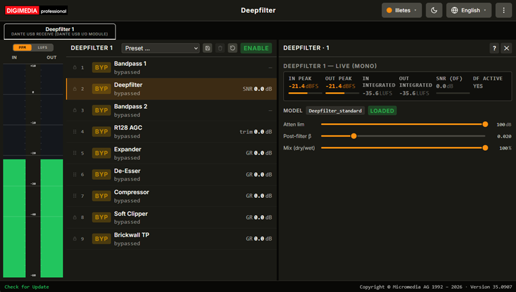Toggle bypass for Bandpass 1

[101, 68]
